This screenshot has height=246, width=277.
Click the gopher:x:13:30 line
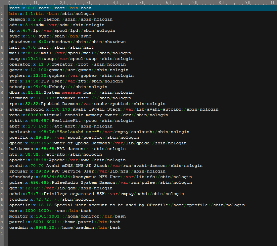tap(71, 76)
